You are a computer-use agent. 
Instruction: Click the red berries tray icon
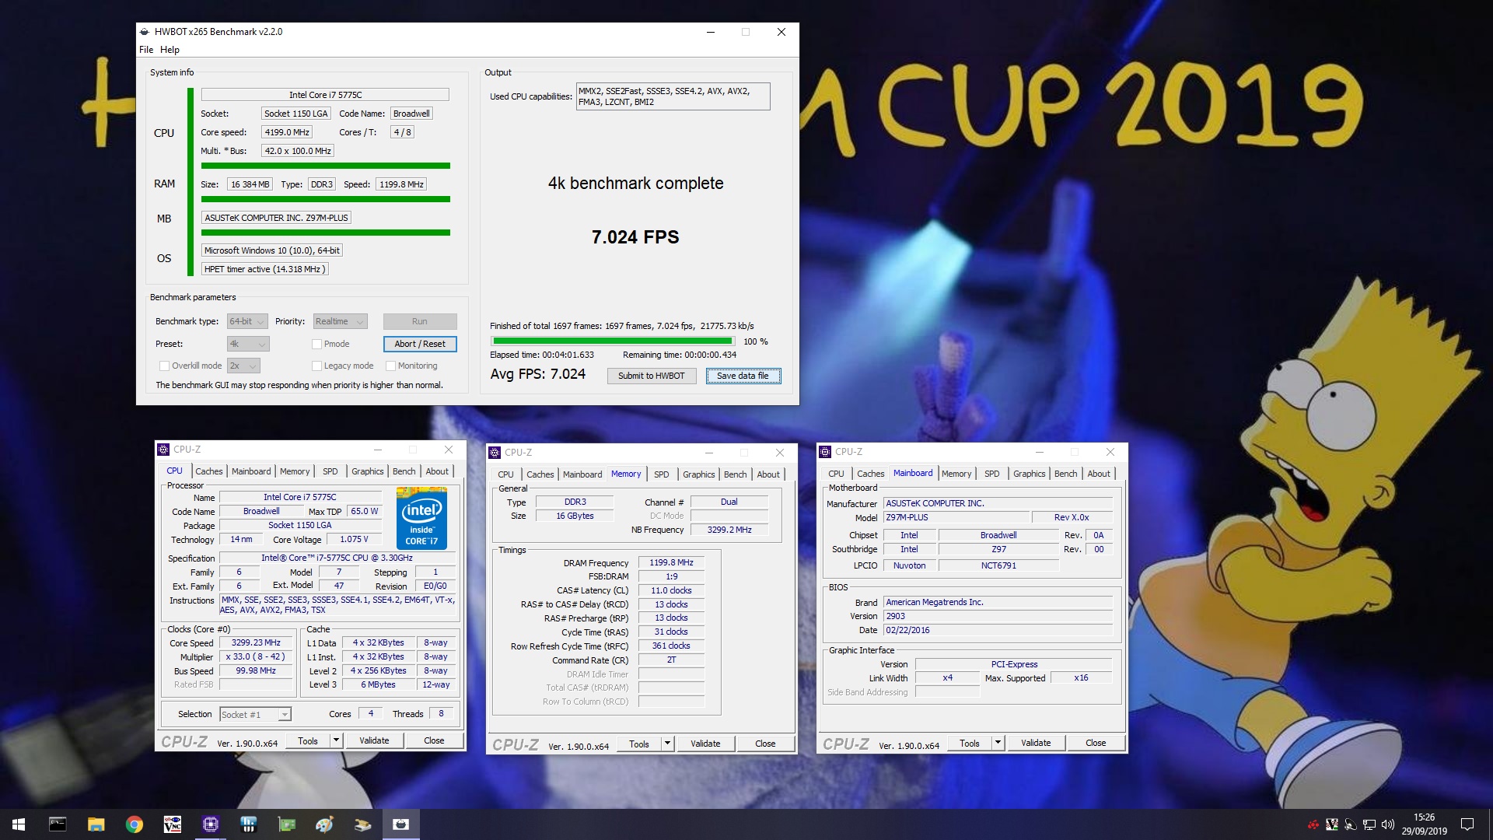pos(1313,824)
